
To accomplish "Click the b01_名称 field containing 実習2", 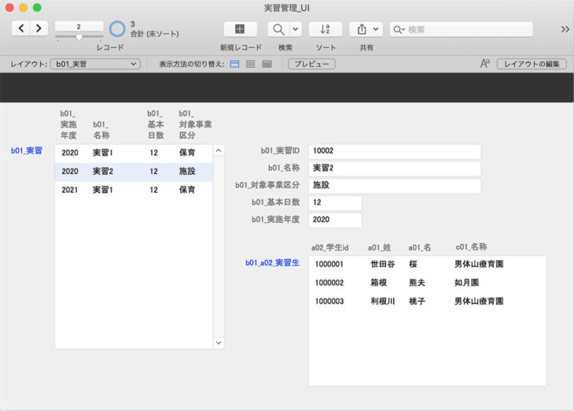I will point(394,168).
